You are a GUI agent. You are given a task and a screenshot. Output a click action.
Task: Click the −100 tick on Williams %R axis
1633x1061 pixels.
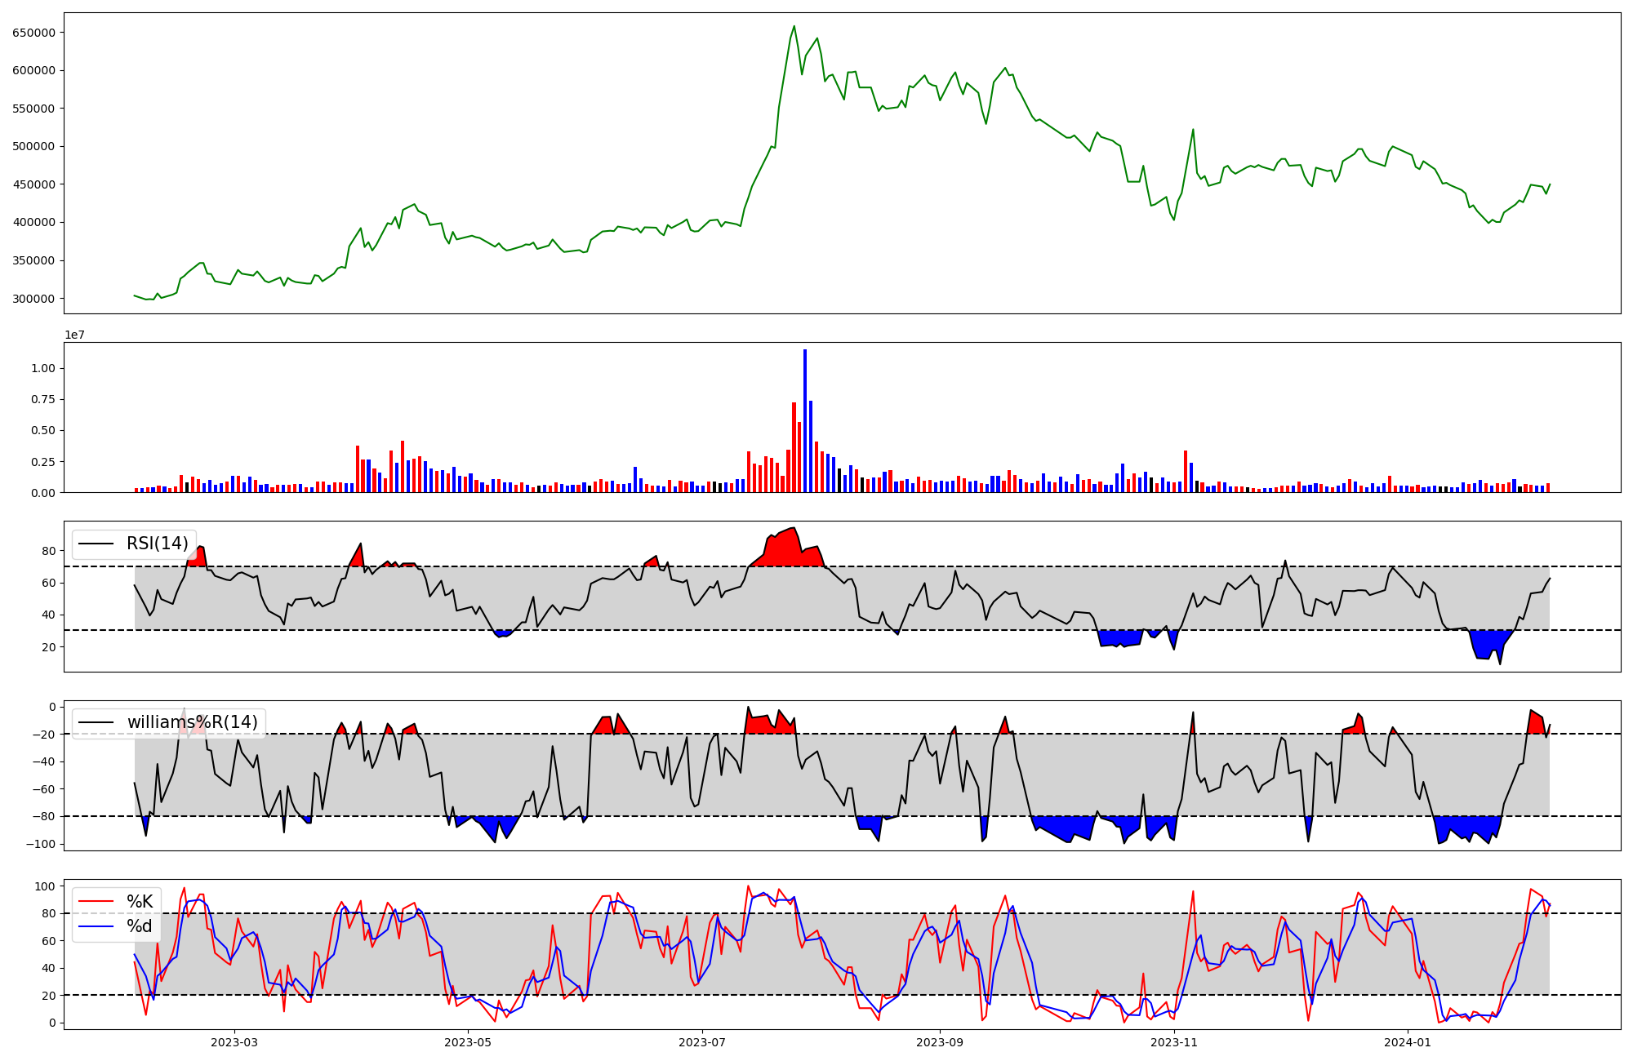(x=39, y=844)
